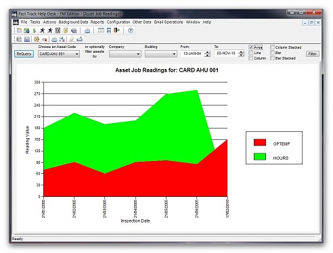Click the A-Z sort icon
Viewport: 333px width, 253px height.
(x=62, y=39)
